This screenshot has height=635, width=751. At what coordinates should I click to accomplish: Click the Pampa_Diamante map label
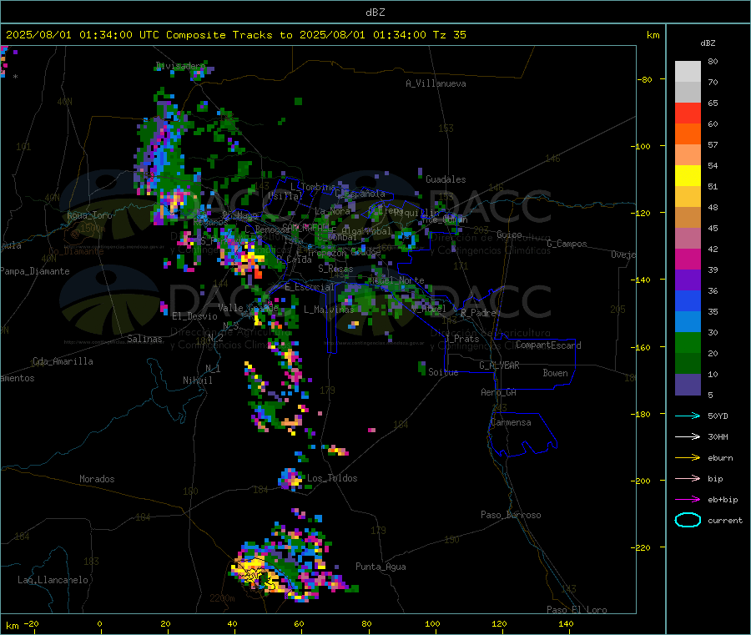coord(34,271)
